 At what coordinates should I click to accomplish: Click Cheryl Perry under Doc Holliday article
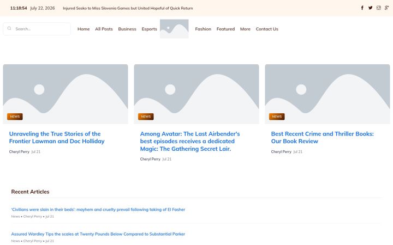click(x=19, y=151)
